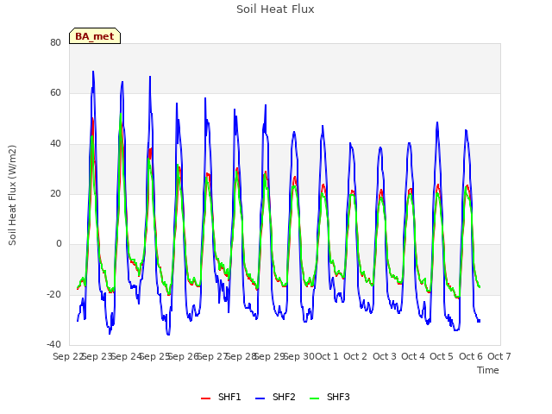Click the y-axis label 80

tap(55, 42)
